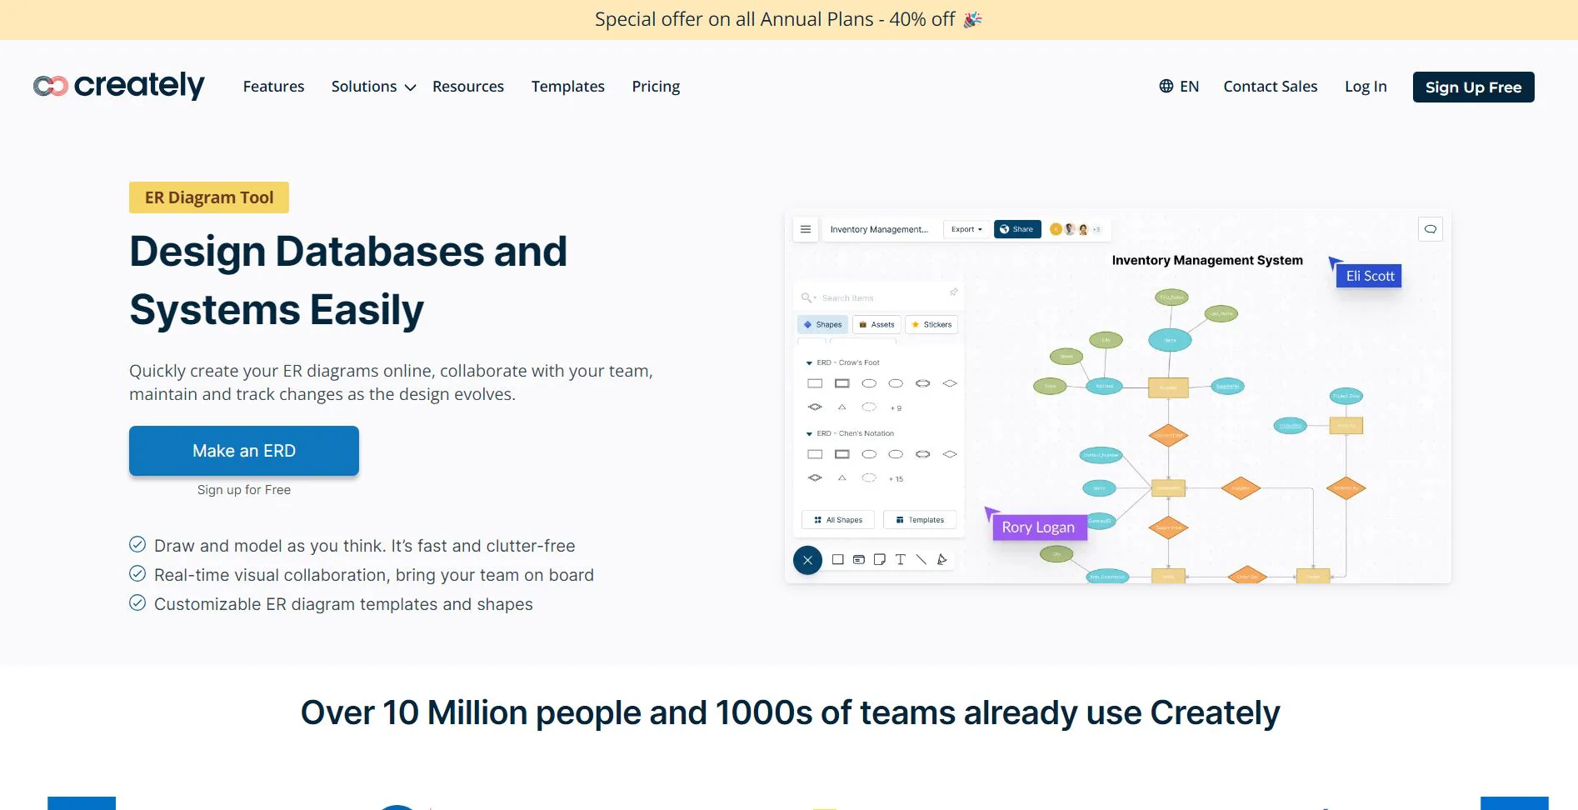The height and width of the screenshot is (810, 1578).
Task: Select the rectangle shape tool in bottom toolbar
Action: click(838, 560)
